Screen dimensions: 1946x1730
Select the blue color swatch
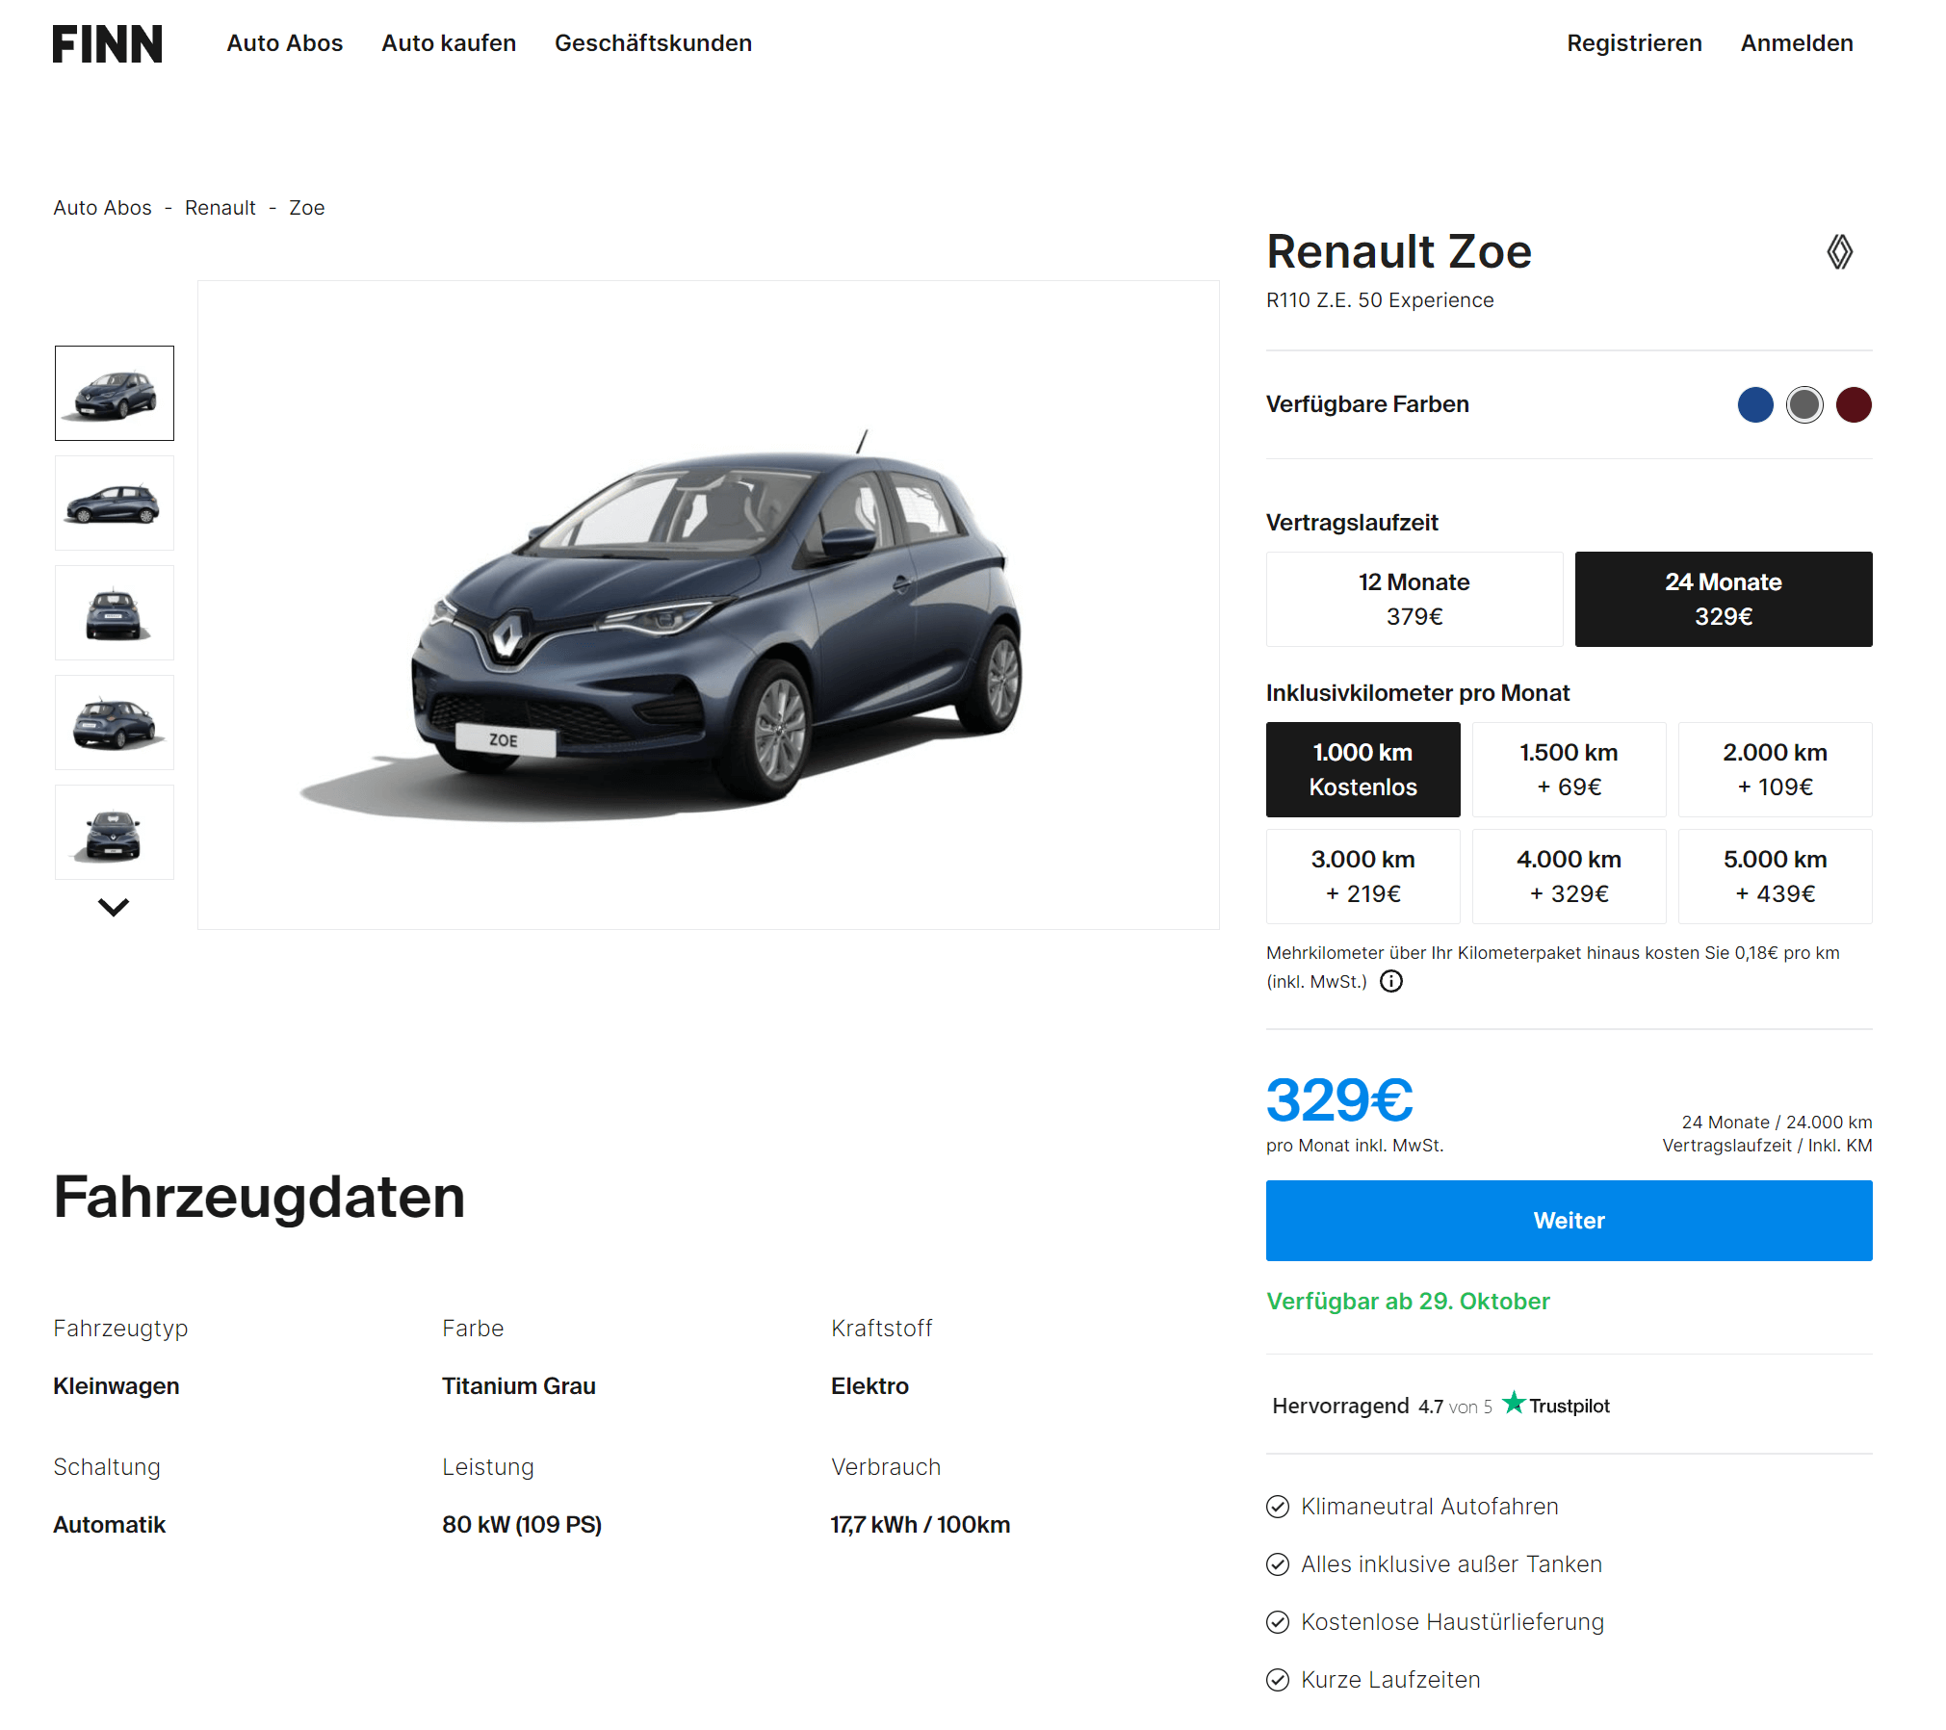click(1755, 404)
